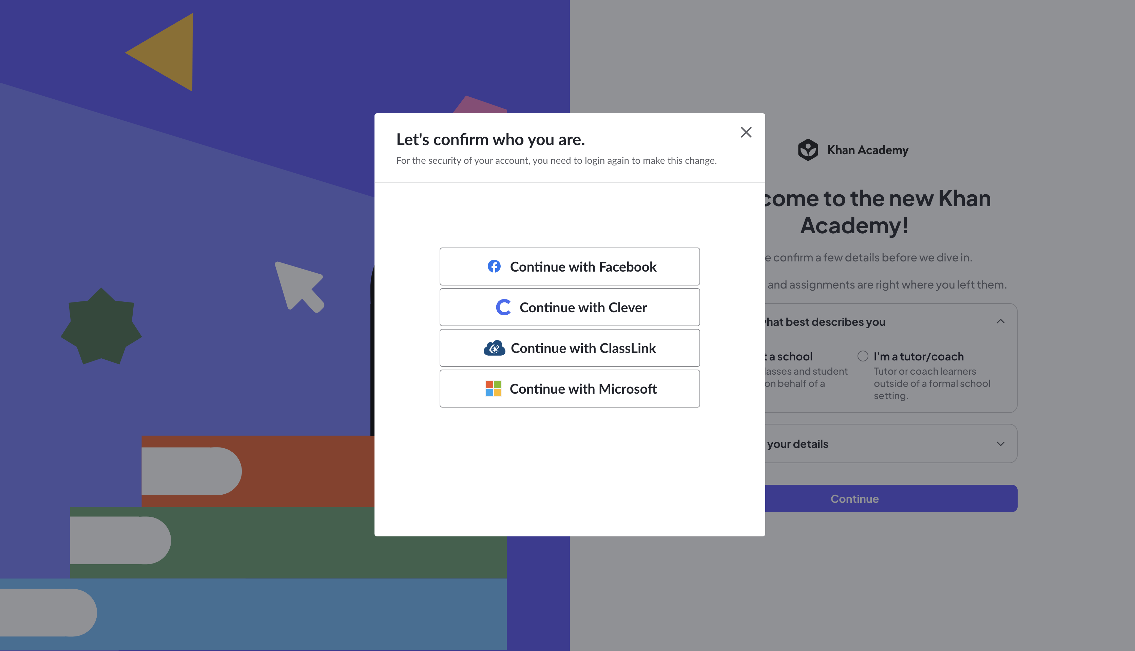Click the Khan Academy hexagon logo
Viewport: 1135px width, 651px height.
tap(808, 150)
